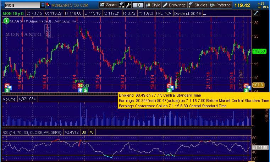The height and width of the screenshot is (162, 270).
Task: Click the lightbulb icon beside the 2014 year label
Action: tap(249, 88)
